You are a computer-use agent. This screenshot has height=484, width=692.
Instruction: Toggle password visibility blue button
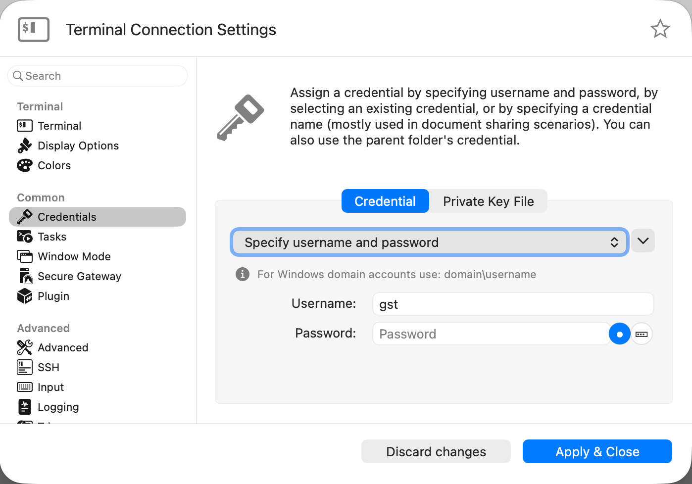click(x=619, y=334)
